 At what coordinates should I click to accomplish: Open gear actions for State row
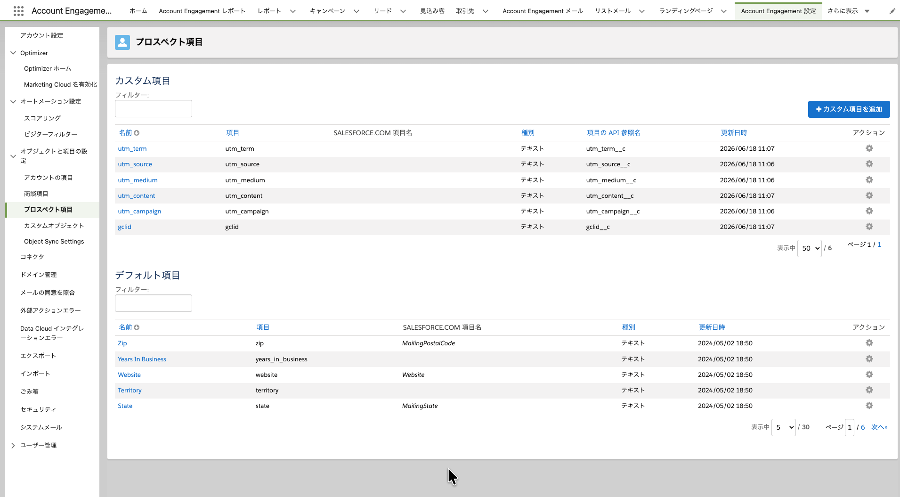click(869, 406)
